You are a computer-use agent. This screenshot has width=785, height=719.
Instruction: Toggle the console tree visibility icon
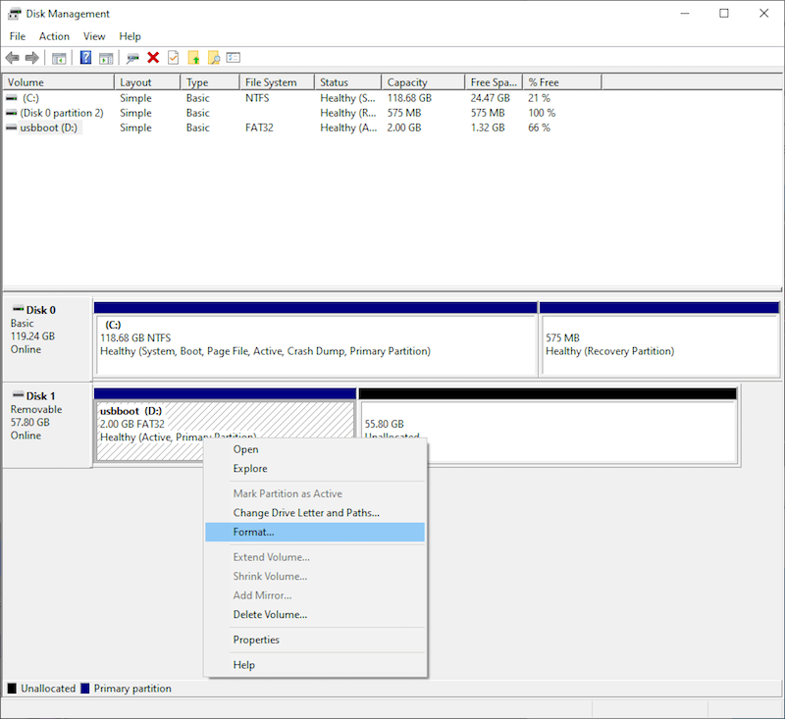[x=58, y=57]
